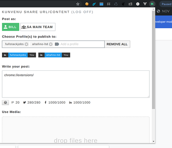Click into the Write your post textarea

(x=76, y=84)
